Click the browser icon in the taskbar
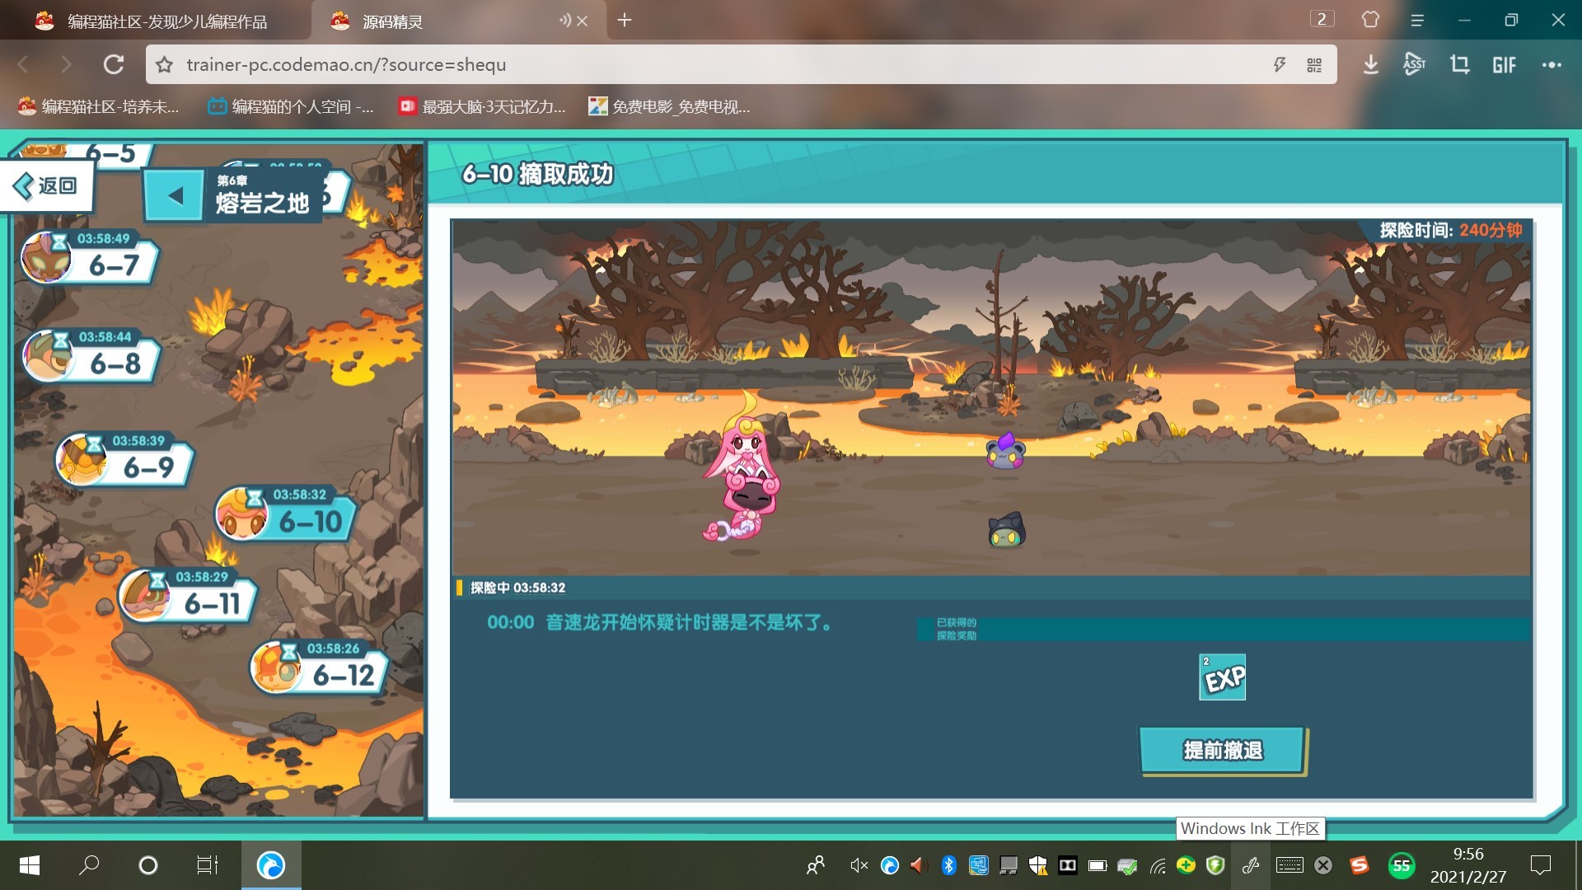 coord(271,865)
